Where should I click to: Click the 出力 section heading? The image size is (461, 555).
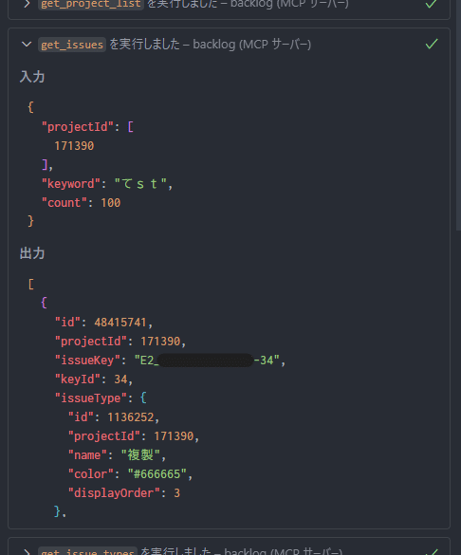tap(32, 253)
